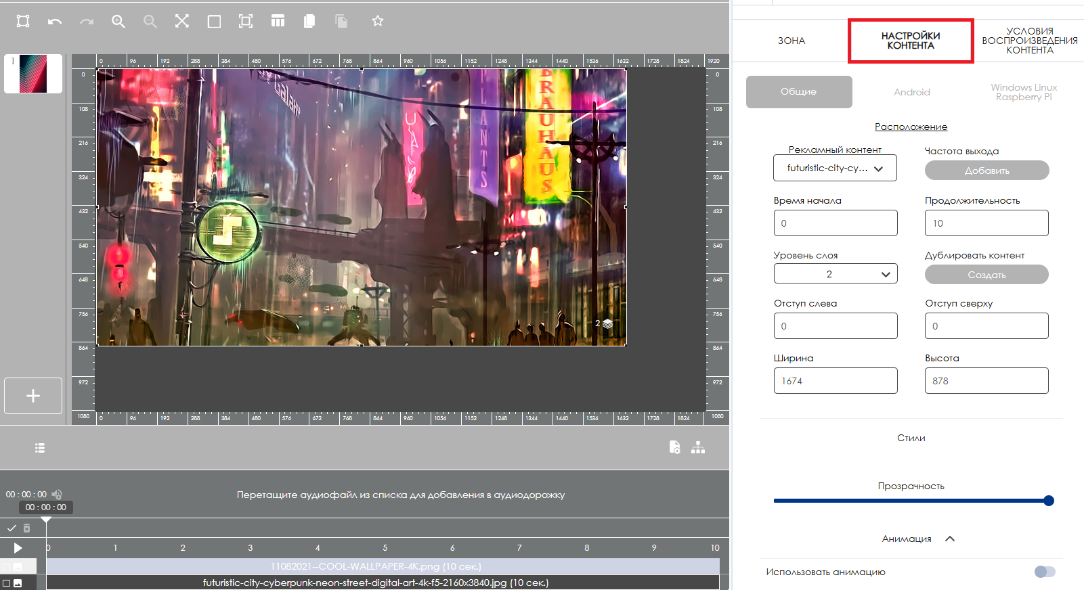The width and height of the screenshot is (1084, 590).
Task: Click the crossed-arrows expand icon
Action: pyautogui.click(x=182, y=22)
